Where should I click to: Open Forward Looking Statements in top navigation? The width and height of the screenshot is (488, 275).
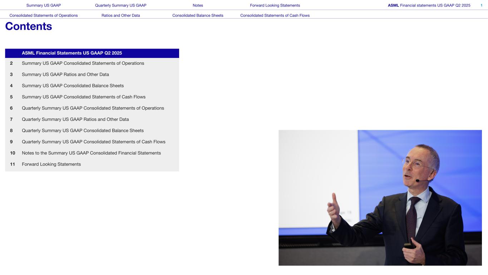(275, 5)
